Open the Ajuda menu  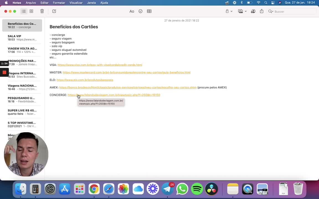coord(104,3)
